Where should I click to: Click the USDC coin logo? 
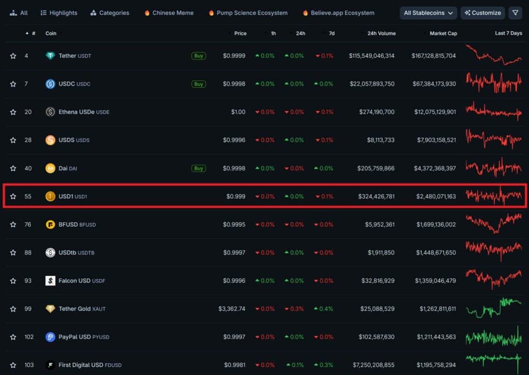[x=50, y=84]
